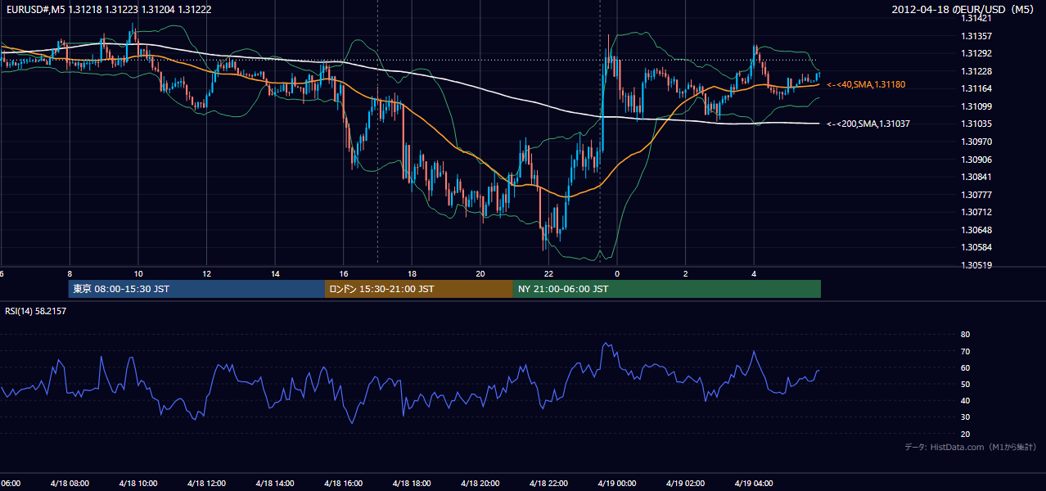Image resolution: width=1046 pixels, height=491 pixels.
Task: Click hour tick 20 under the price chart
Action: tap(480, 274)
